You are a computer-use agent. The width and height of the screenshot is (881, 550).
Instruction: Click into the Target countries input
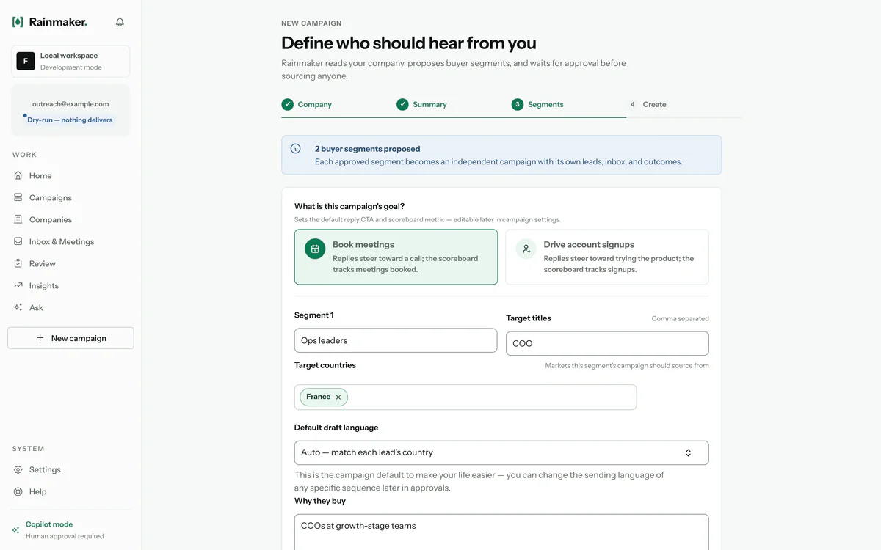click(465, 397)
